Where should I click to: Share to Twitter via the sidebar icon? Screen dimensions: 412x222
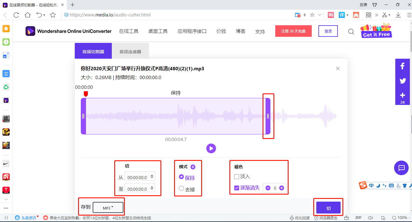[402, 81]
